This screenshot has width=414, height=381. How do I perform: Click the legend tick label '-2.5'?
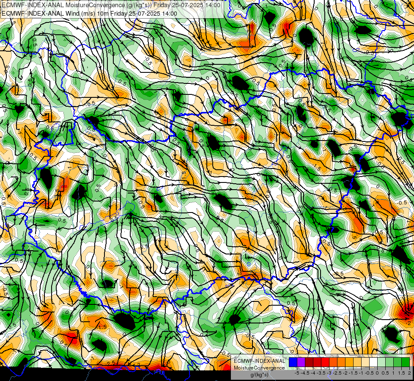[337, 373]
